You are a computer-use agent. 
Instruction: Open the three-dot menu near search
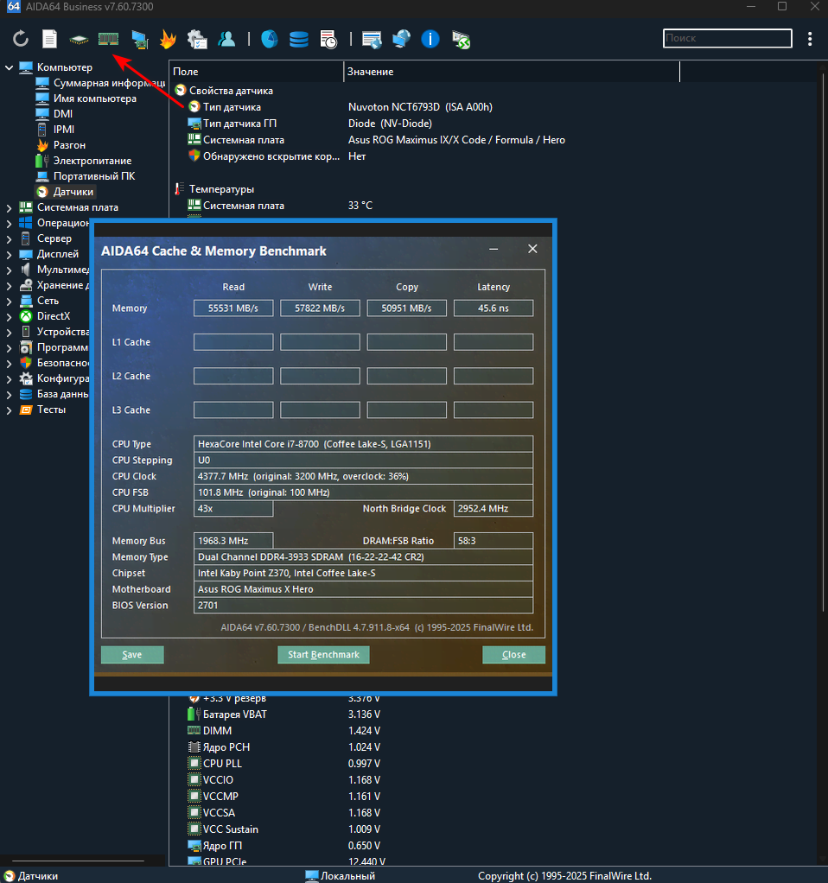coord(810,39)
